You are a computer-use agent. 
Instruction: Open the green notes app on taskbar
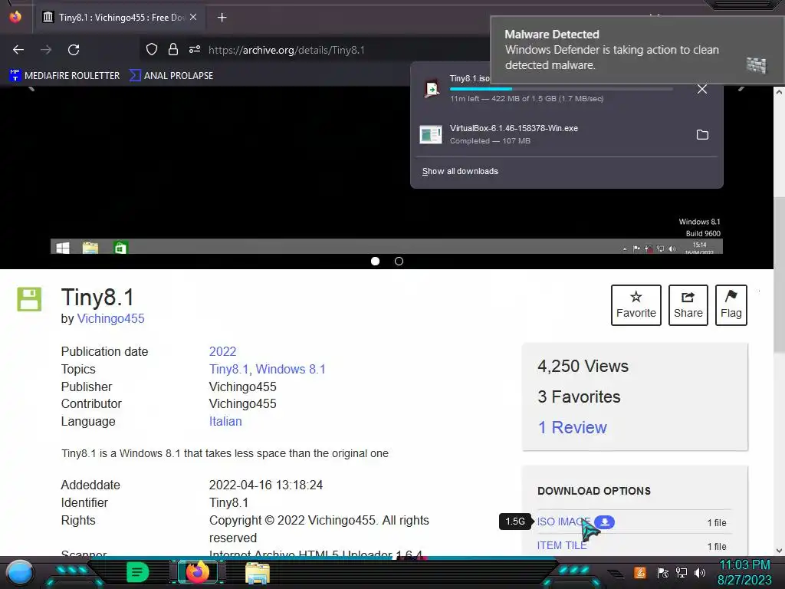pyautogui.click(x=138, y=572)
